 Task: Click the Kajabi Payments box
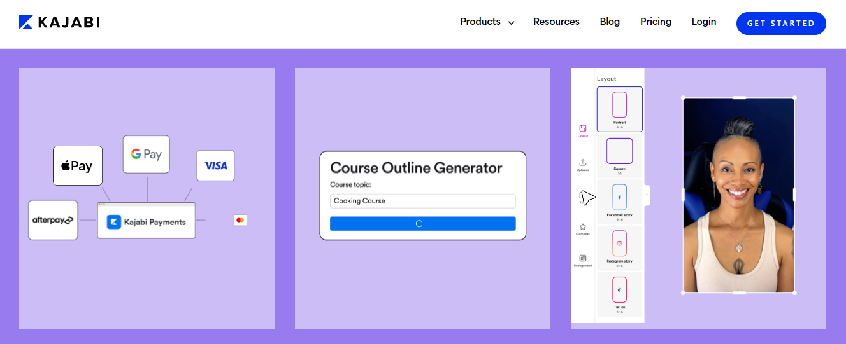tap(147, 221)
